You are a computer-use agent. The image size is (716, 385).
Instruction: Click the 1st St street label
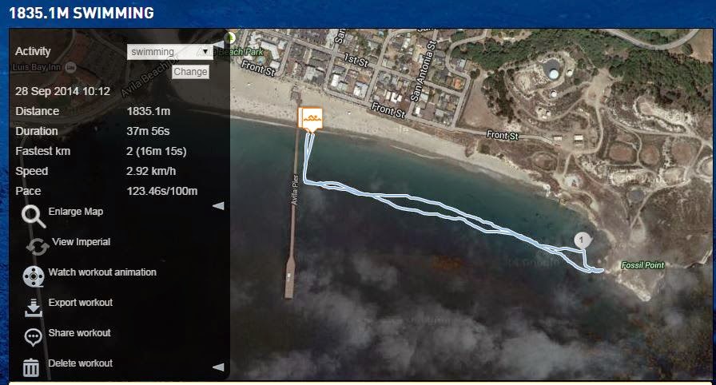click(x=356, y=60)
